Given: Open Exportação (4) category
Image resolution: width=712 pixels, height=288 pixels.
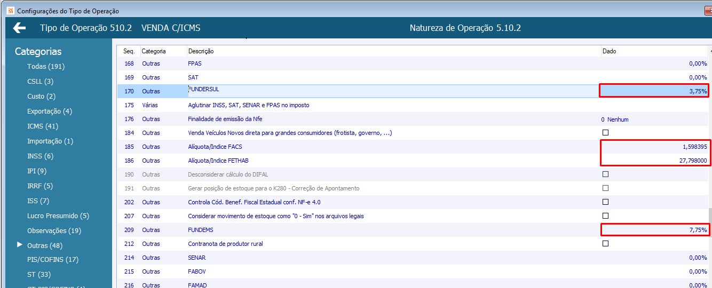Looking at the screenshot, I should click(x=50, y=111).
